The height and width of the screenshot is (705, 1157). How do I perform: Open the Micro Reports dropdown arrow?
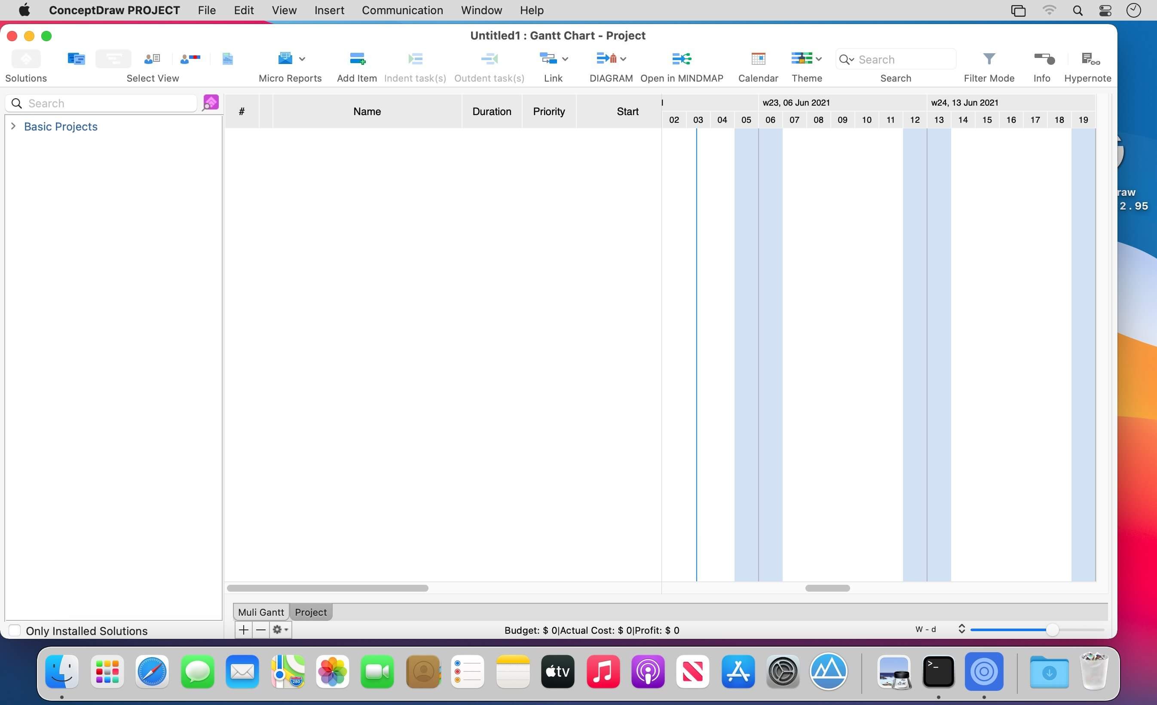pos(302,59)
